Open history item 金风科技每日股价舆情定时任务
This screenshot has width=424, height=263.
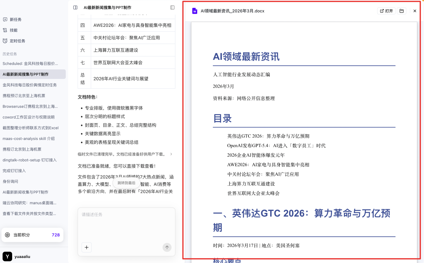pyautogui.click(x=30, y=85)
